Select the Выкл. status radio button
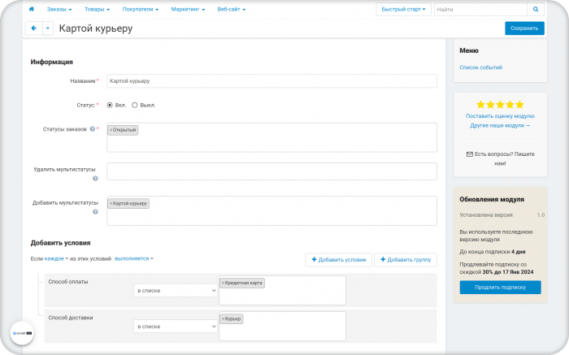 135,105
